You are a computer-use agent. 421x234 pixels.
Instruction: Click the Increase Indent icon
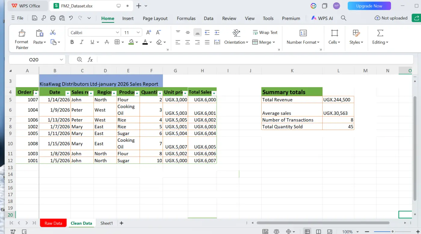point(217,32)
